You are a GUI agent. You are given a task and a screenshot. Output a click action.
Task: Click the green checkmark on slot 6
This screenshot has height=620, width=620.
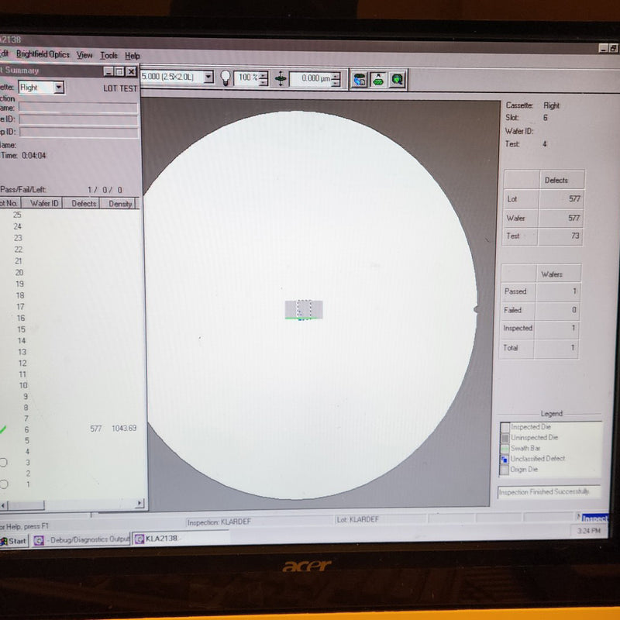tap(3, 429)
